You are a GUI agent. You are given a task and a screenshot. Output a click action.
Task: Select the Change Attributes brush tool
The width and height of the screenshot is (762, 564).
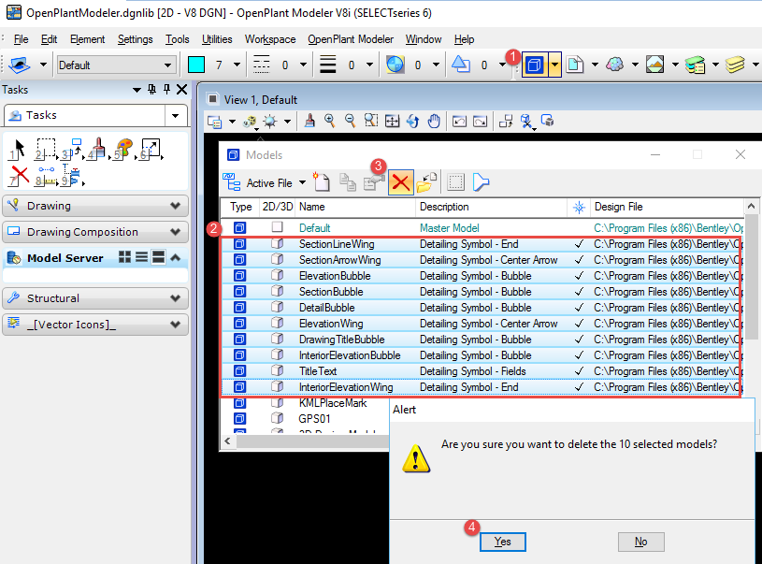click(x=97, y=150)
